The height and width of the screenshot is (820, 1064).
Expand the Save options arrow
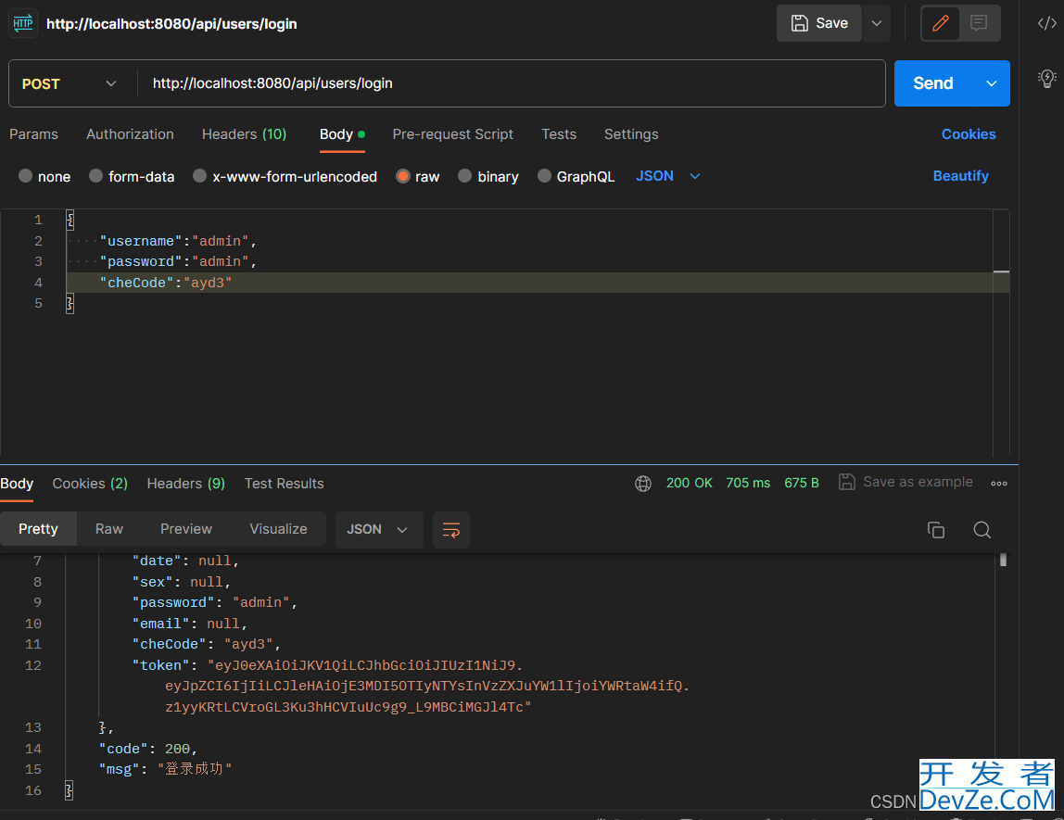876,23
